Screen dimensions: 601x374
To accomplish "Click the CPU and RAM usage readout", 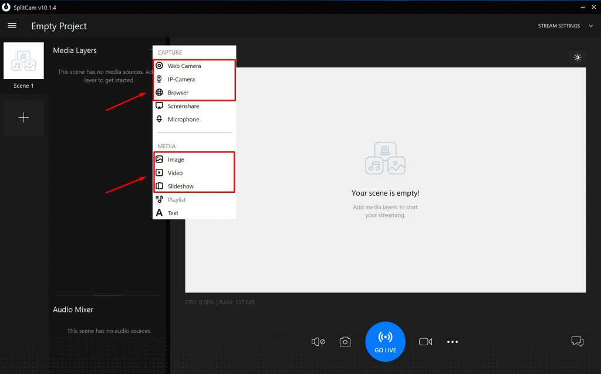I will [x=220, y=302].
